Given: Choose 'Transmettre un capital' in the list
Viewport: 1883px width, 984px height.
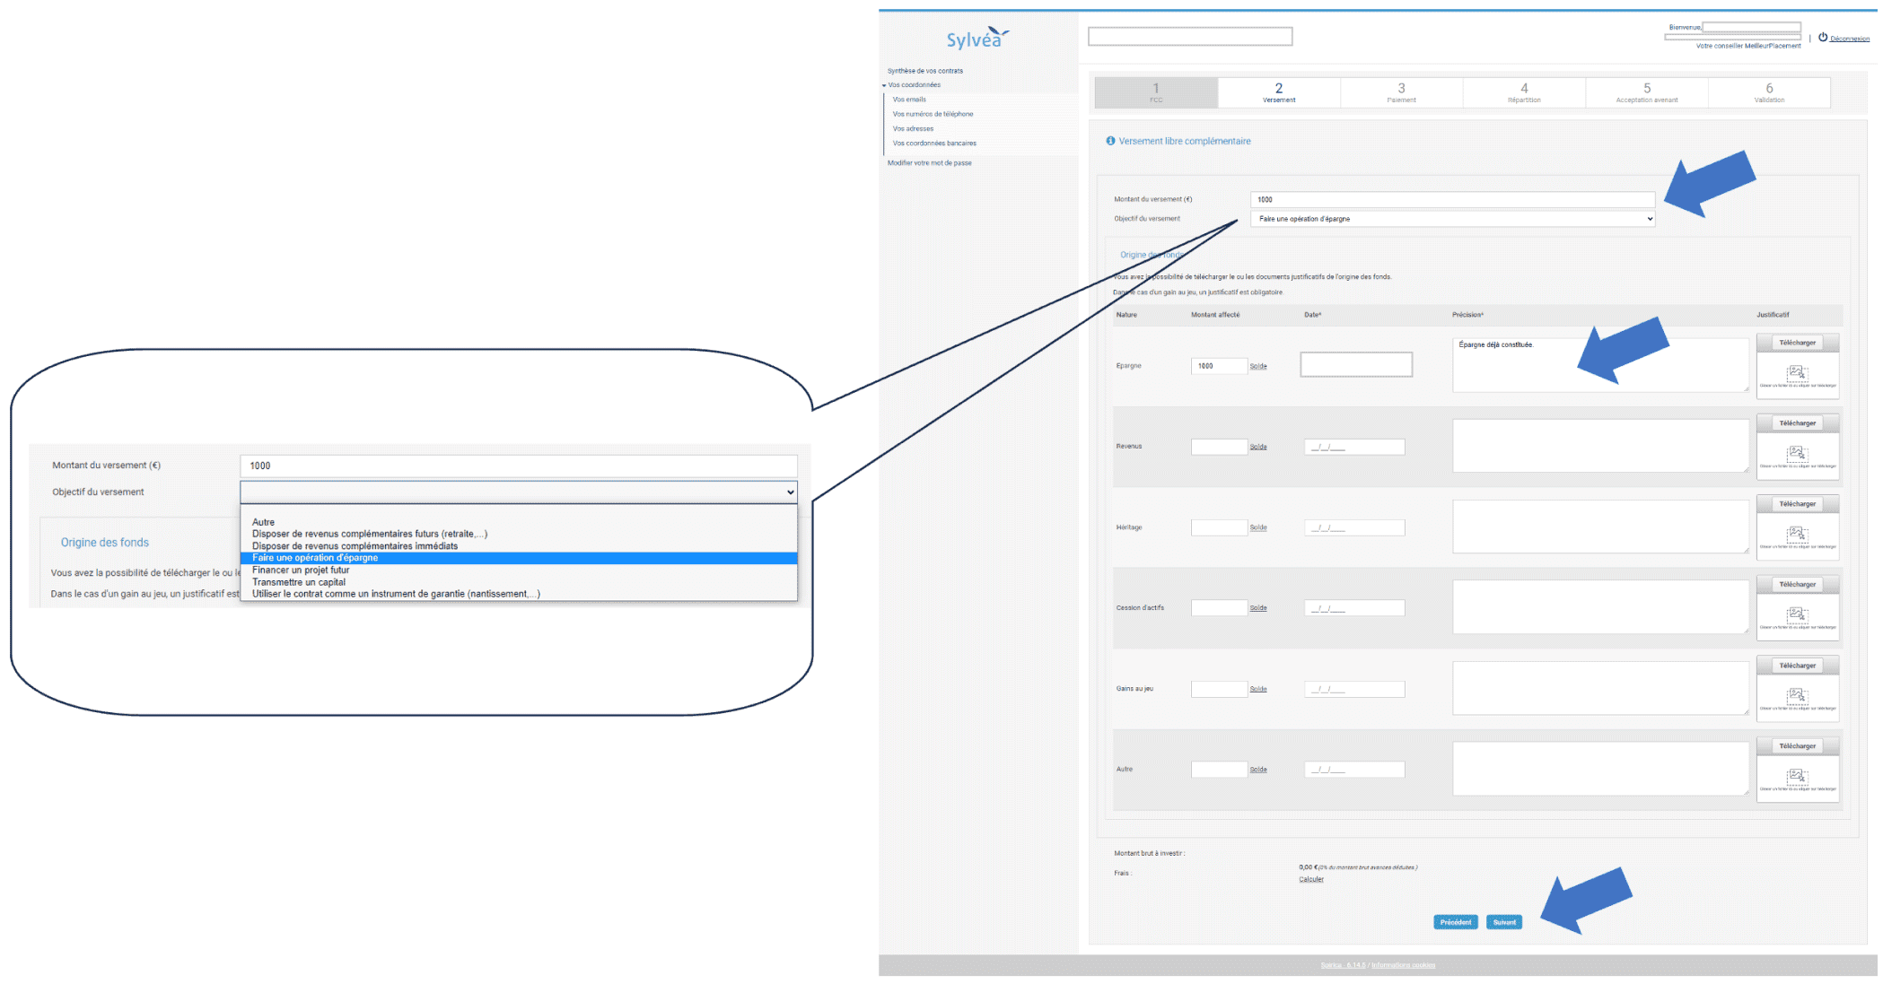Looking at the screenshot, I should click(x=299, y=582).
